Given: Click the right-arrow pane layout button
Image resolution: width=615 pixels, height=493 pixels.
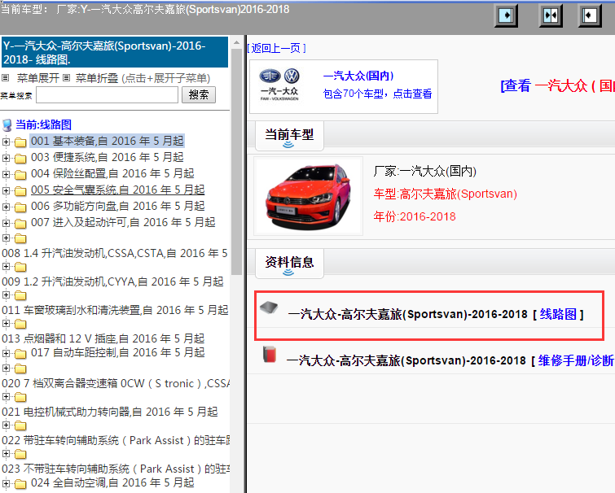Looking at the screenshot, I should point(506,15).
